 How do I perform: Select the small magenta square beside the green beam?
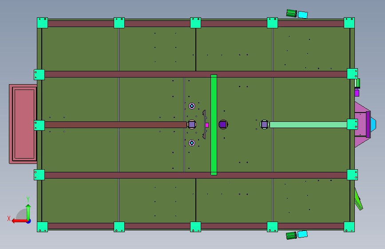(207, 125)
